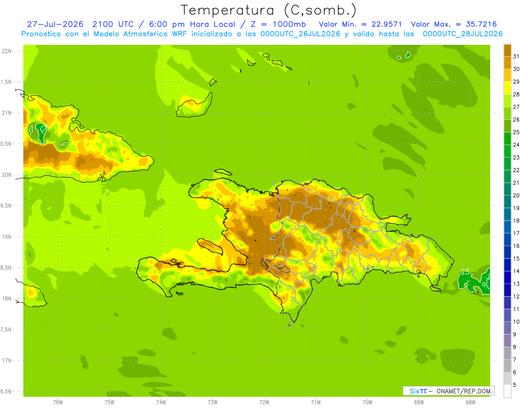Click the "Valor Min. = 22.9571" value

point(361,24)
